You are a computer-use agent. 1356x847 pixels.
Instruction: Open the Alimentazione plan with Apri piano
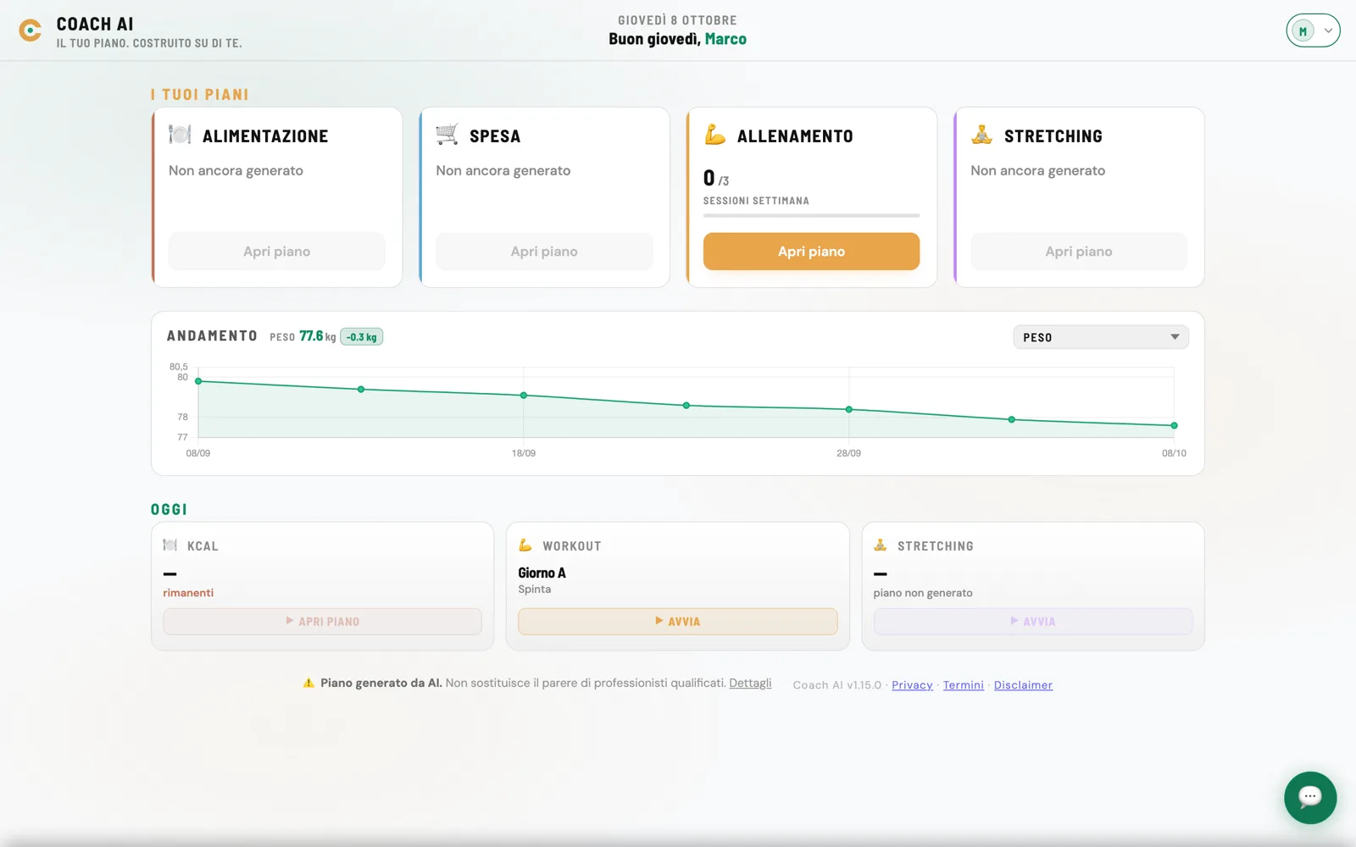pos(276,252)
